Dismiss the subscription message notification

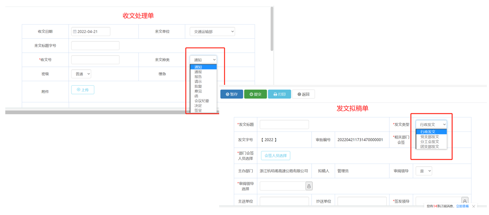474,206
